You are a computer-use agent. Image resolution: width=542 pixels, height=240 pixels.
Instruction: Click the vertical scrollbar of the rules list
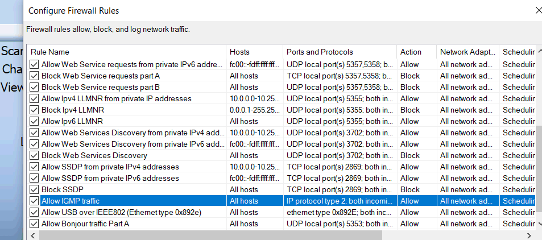(x=538, y=171)
